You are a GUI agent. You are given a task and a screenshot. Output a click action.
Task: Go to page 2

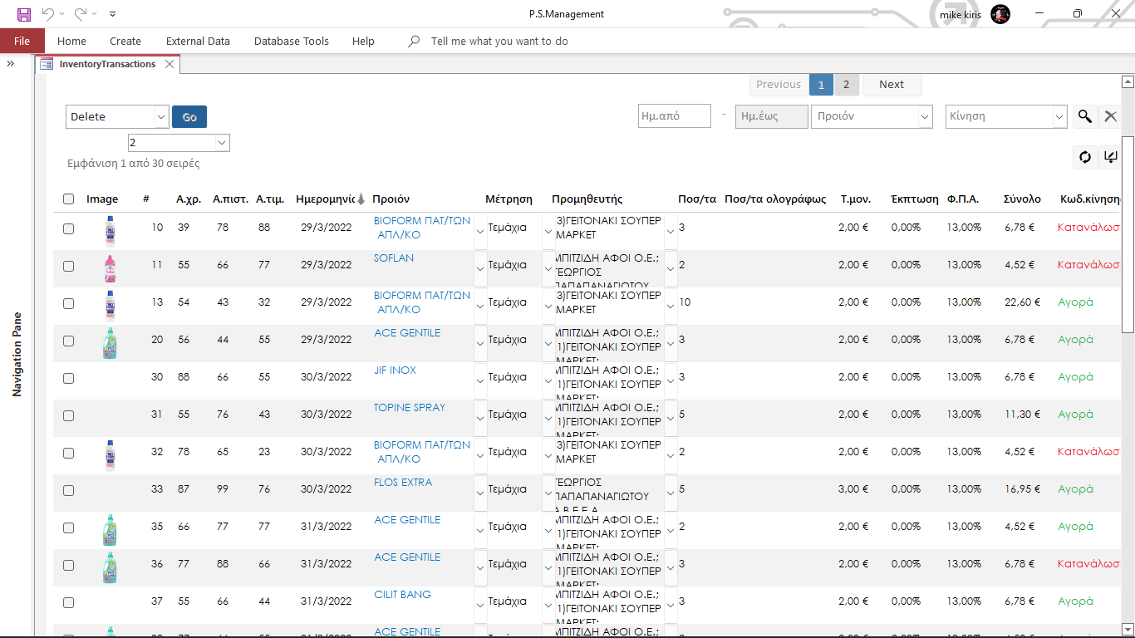click(847, 84)
